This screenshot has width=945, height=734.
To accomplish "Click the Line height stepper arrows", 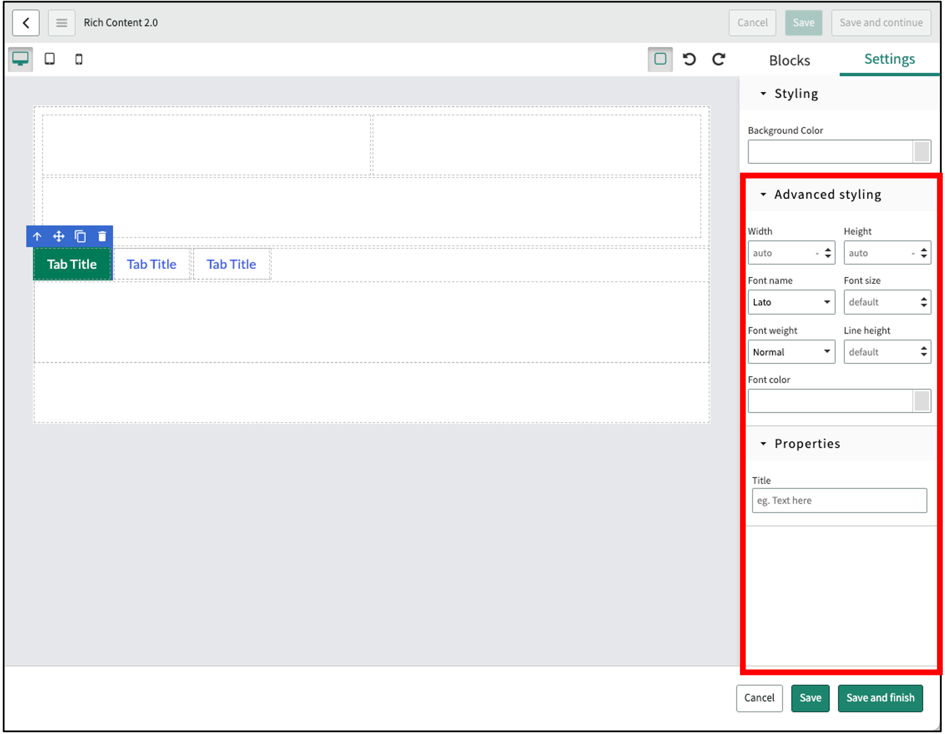I will (924, 352).
